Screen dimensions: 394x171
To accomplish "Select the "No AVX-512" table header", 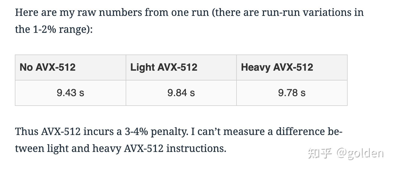I will tap(47, 67).
